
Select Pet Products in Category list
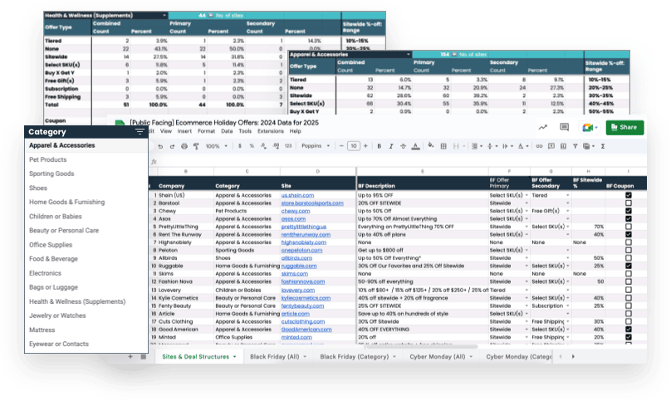coord(48,159)
